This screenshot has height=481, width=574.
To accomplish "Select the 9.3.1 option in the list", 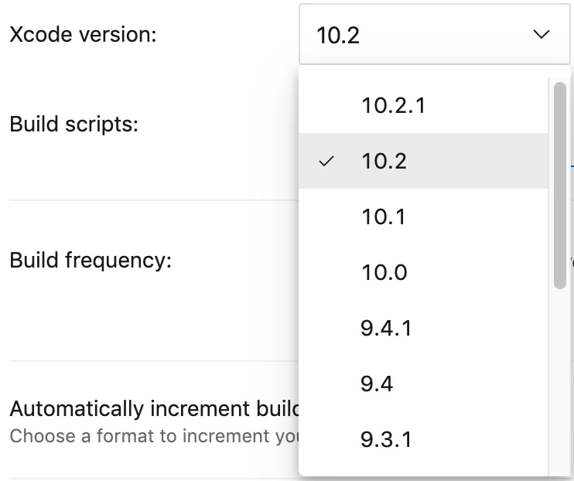I will click(x=386, y=439).
